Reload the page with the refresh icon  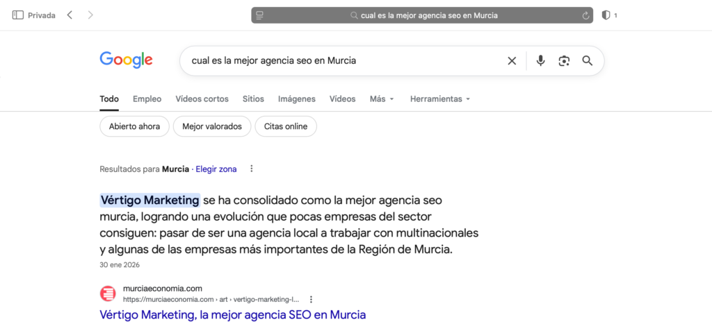pos(585,15)
